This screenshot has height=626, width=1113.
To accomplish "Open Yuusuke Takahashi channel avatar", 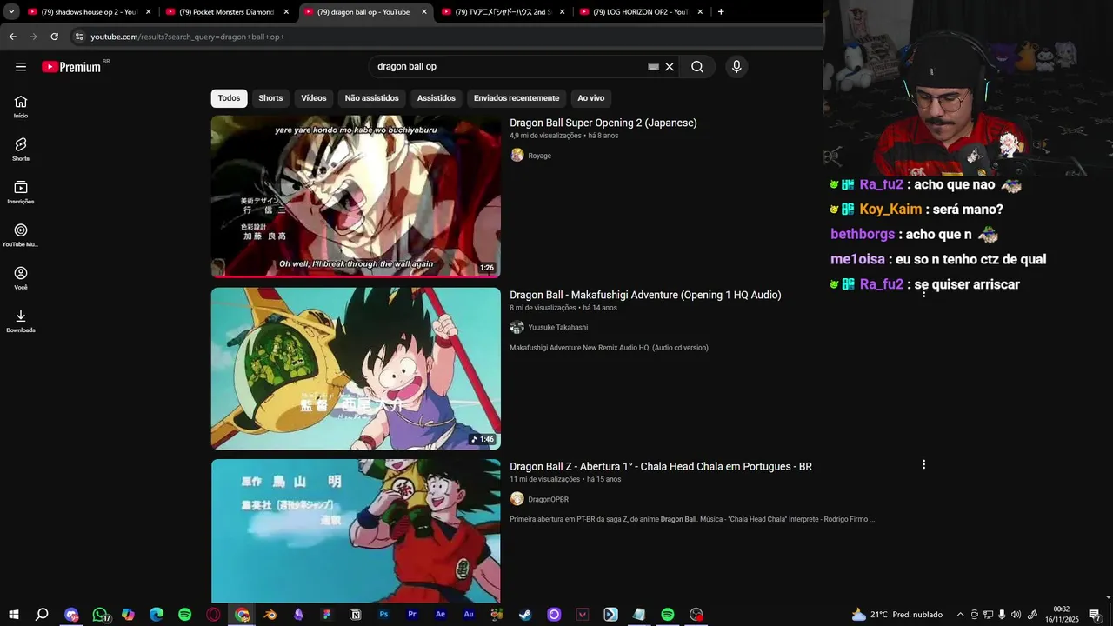I will (517, 328).
